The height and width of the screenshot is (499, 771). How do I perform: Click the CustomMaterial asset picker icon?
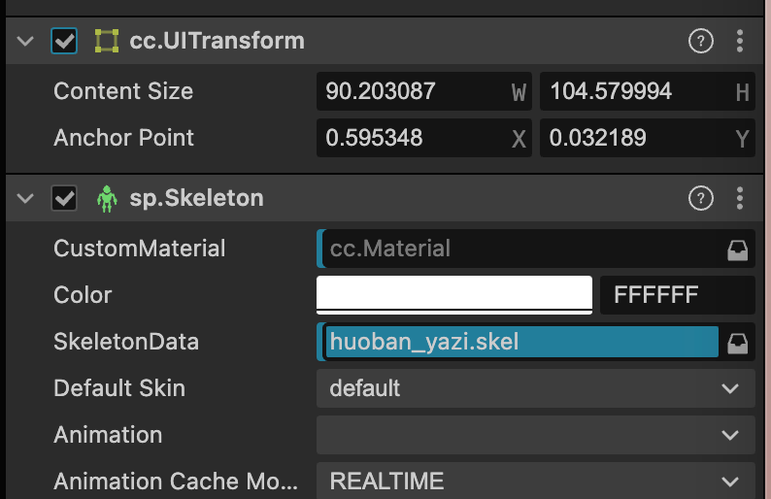(738, 249)
